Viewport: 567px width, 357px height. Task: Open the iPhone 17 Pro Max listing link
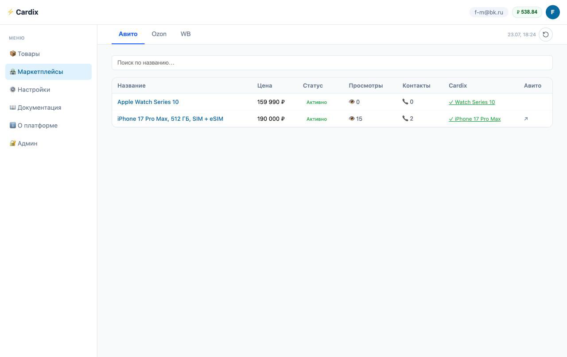click(x=170, y=119)
